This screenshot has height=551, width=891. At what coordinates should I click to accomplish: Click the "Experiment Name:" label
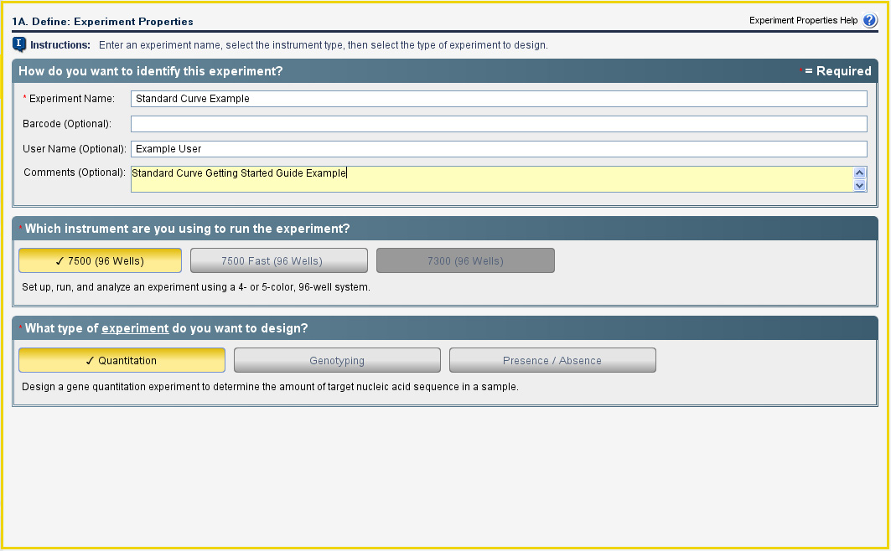click(72, 99)
